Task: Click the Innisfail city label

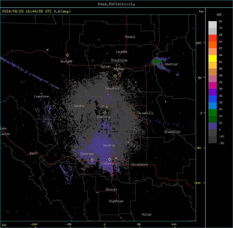Action: 112,88
